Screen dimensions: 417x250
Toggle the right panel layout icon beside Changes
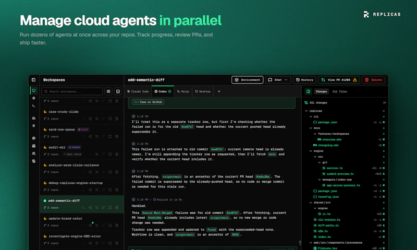[308, 91]
